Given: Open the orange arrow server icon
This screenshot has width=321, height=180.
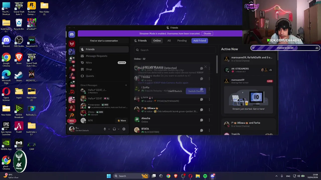Looking at the screenshot, I should coord(72,115).
